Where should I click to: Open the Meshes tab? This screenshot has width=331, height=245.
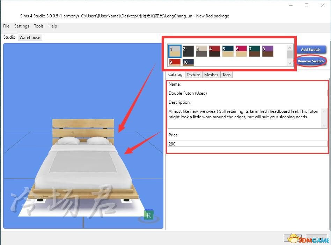(x=211, y=75)
